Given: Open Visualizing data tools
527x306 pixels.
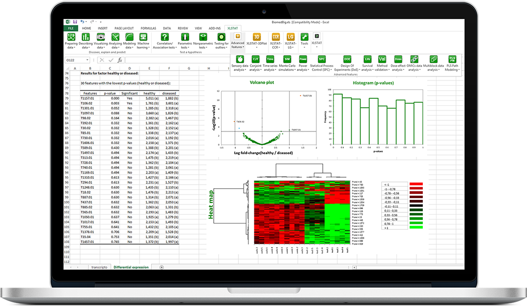Looking at the screenshot, I should pyautogui.click(x=100, y=37).
